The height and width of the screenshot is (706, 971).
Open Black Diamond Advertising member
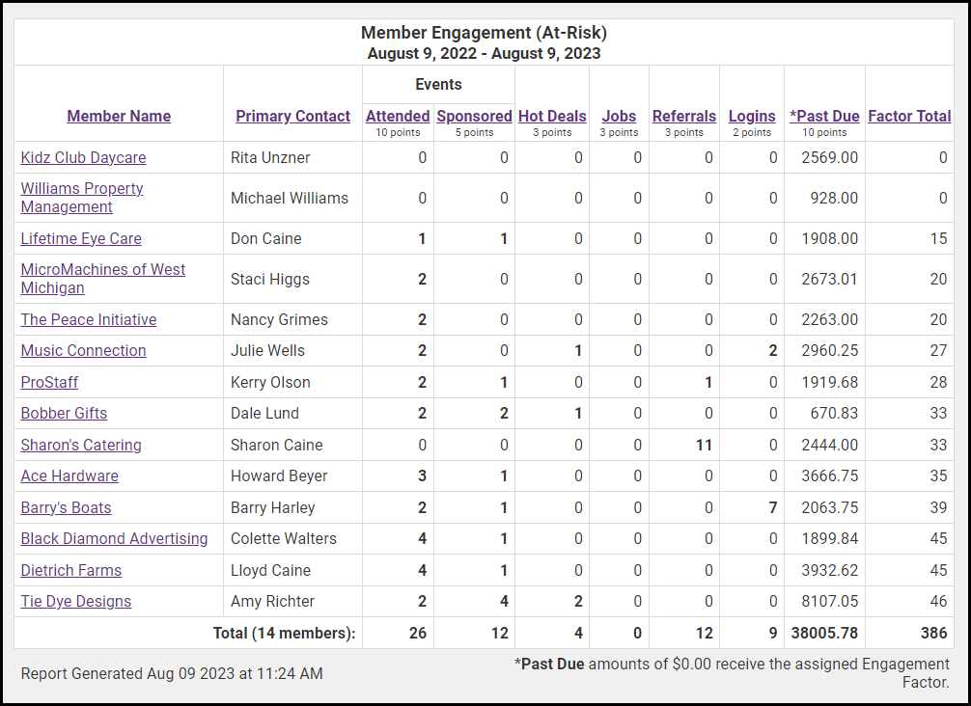(x=114, y=538)
